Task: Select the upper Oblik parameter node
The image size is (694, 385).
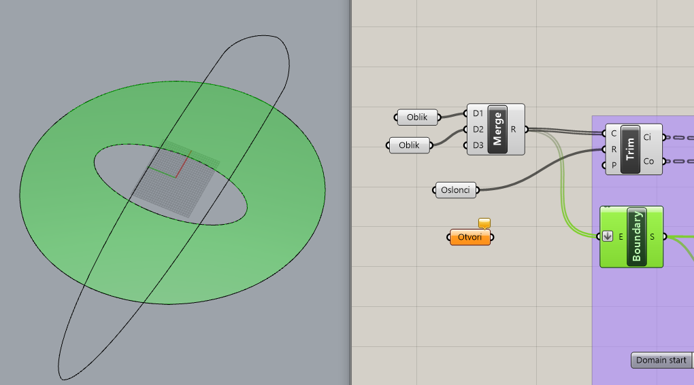Action: (x=417, y=117)
